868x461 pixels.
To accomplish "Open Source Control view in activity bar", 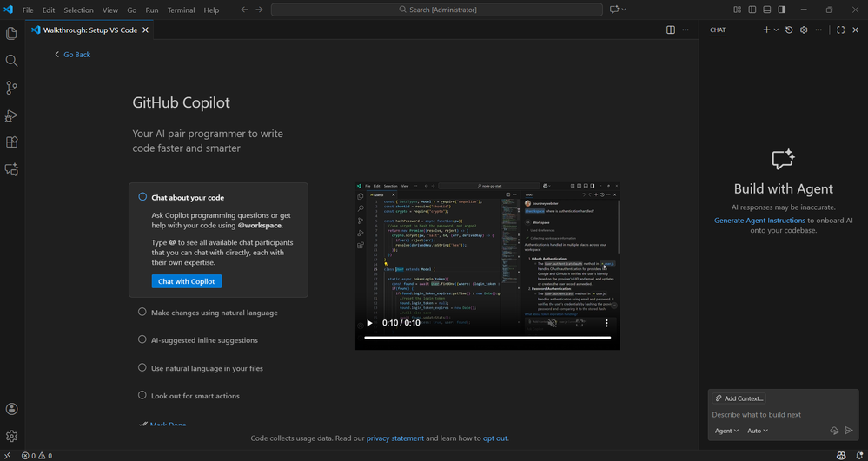I will pyautogui.click(x=11, y=88).
